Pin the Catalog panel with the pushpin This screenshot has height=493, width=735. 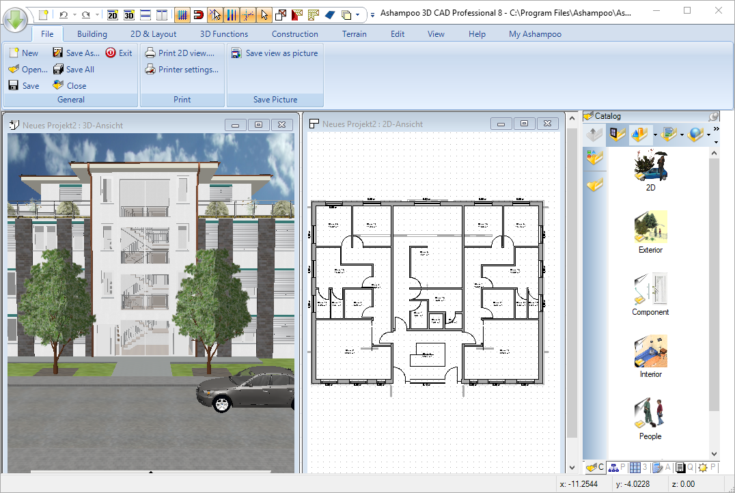pyautogui.click(x=715, y=116)
